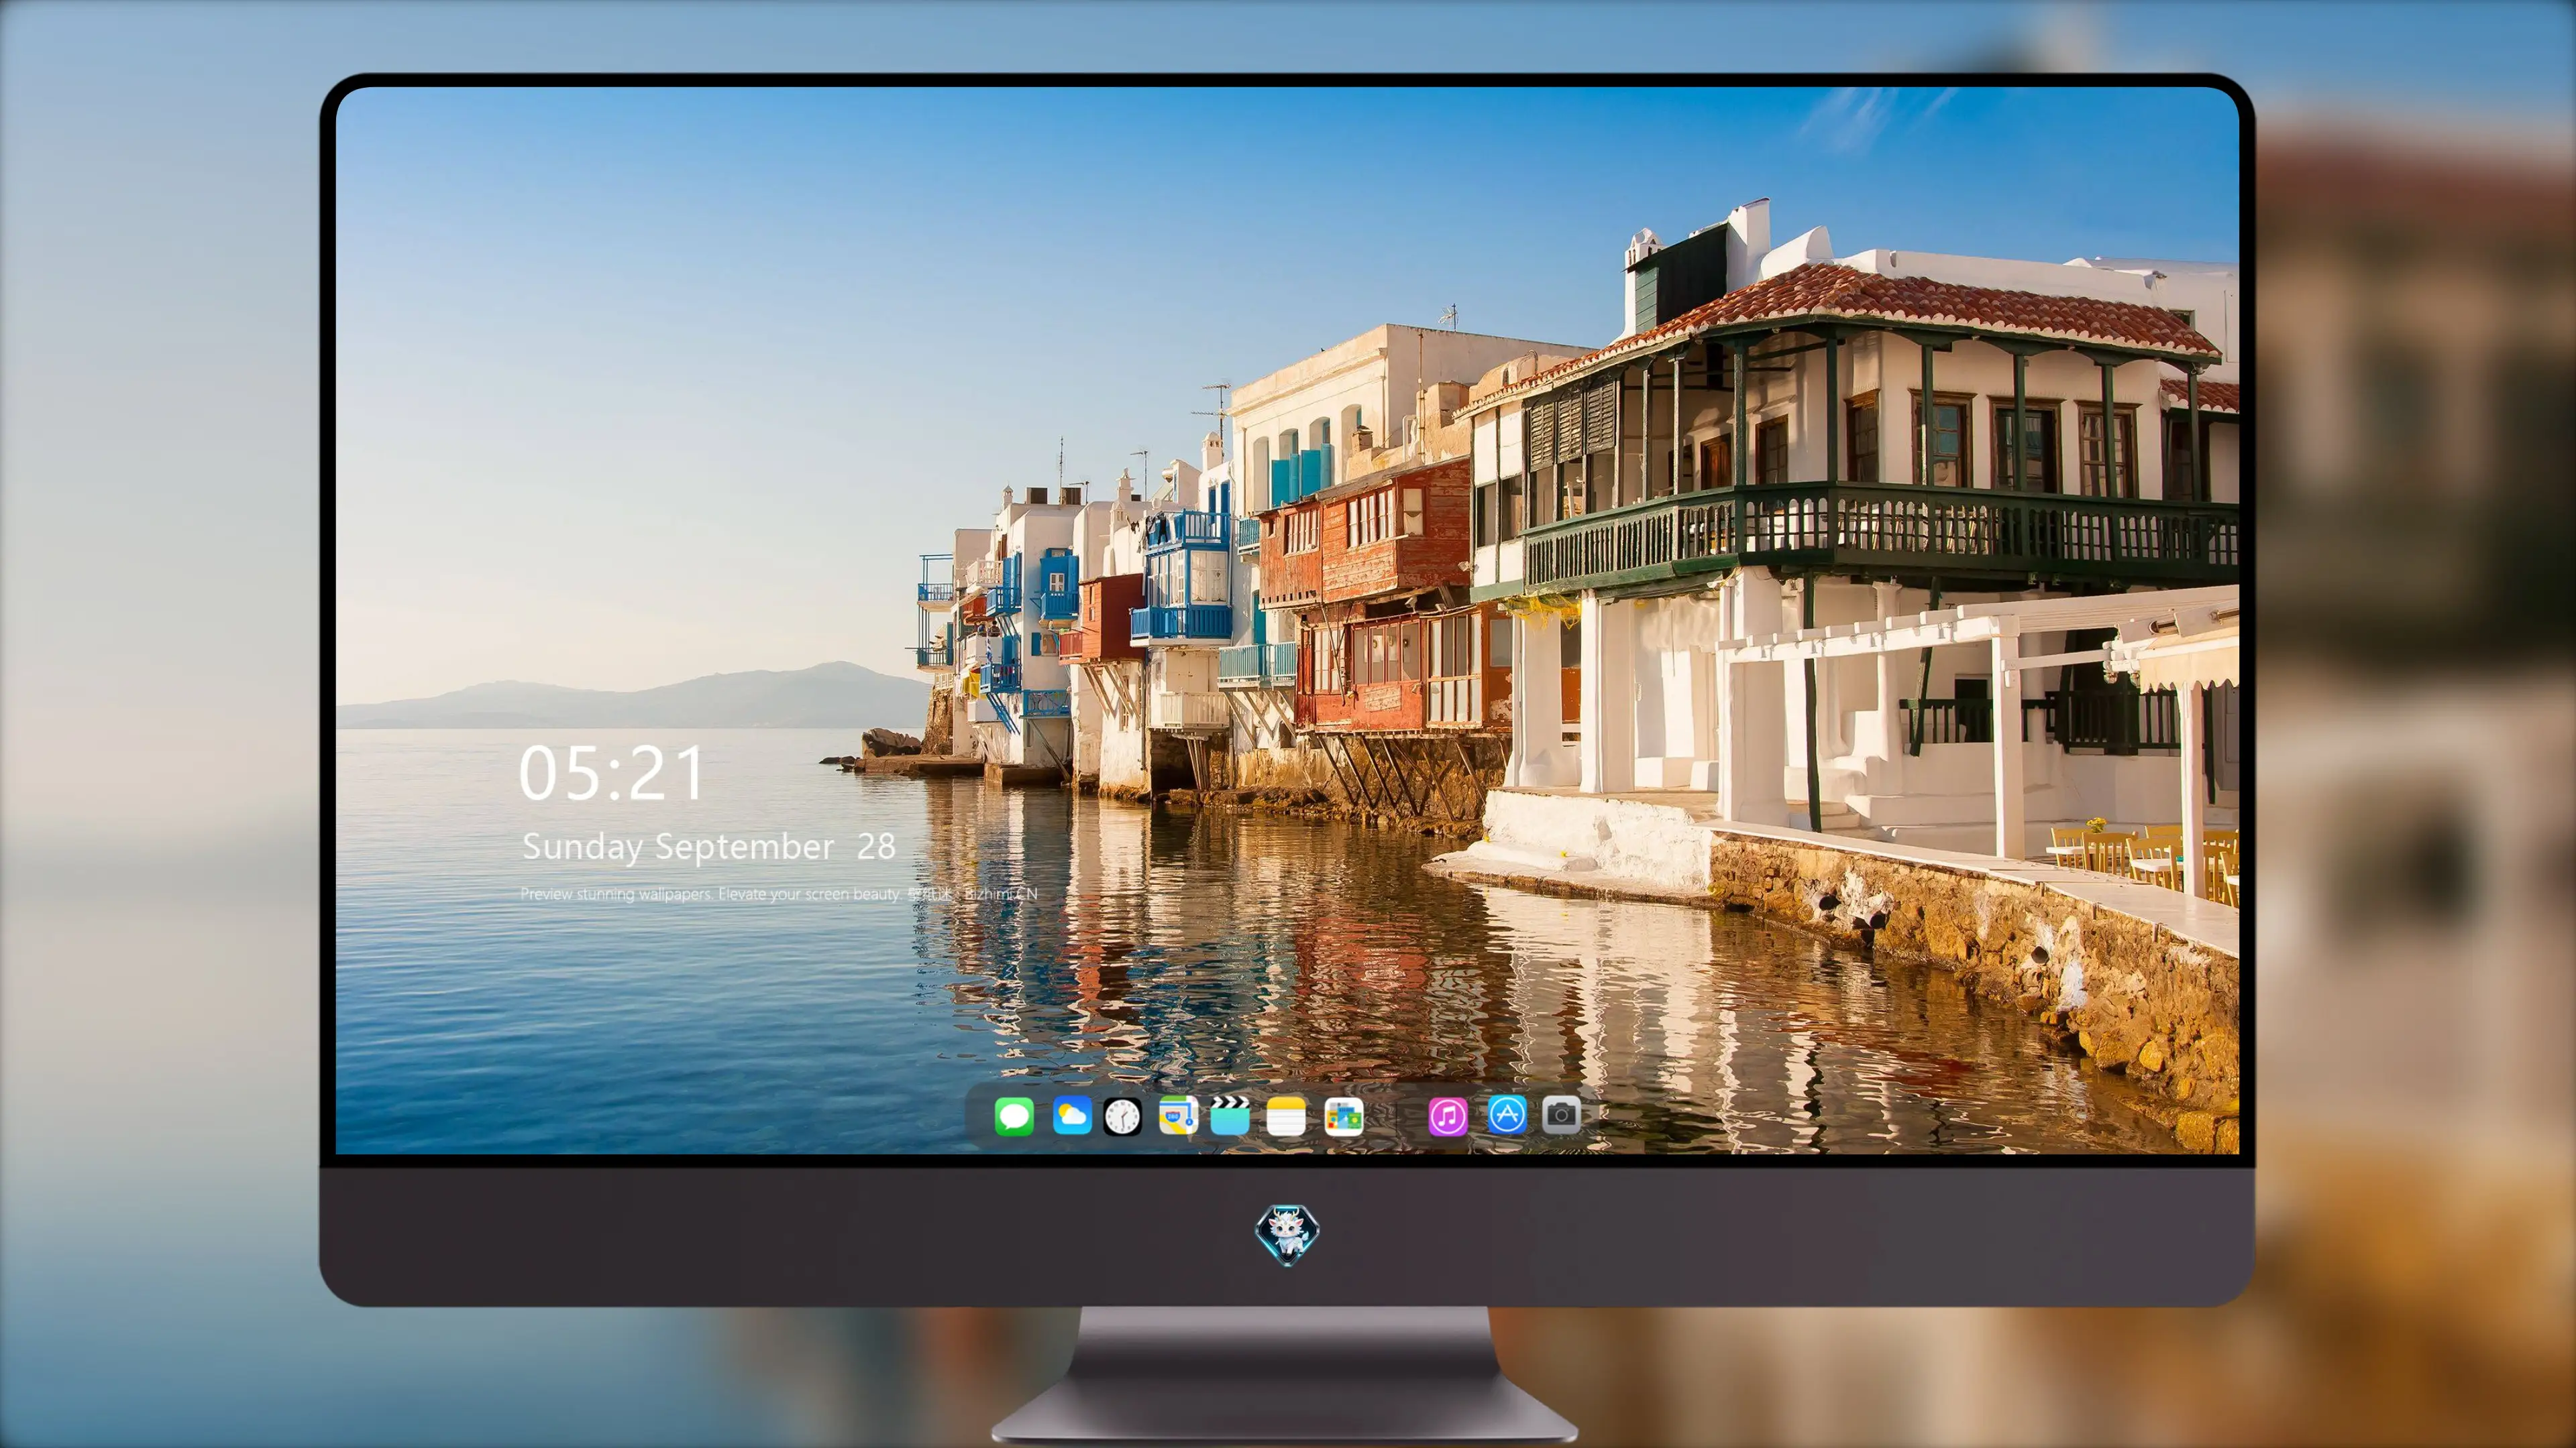This screenshot has height=1448, width=2576.
Task: Open the Weather app with sun and cloud
Action: [x=1071, y=1115]
